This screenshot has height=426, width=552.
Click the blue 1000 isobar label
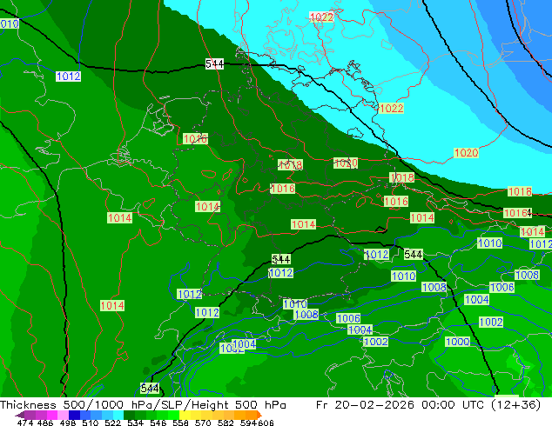click(457, 342)
